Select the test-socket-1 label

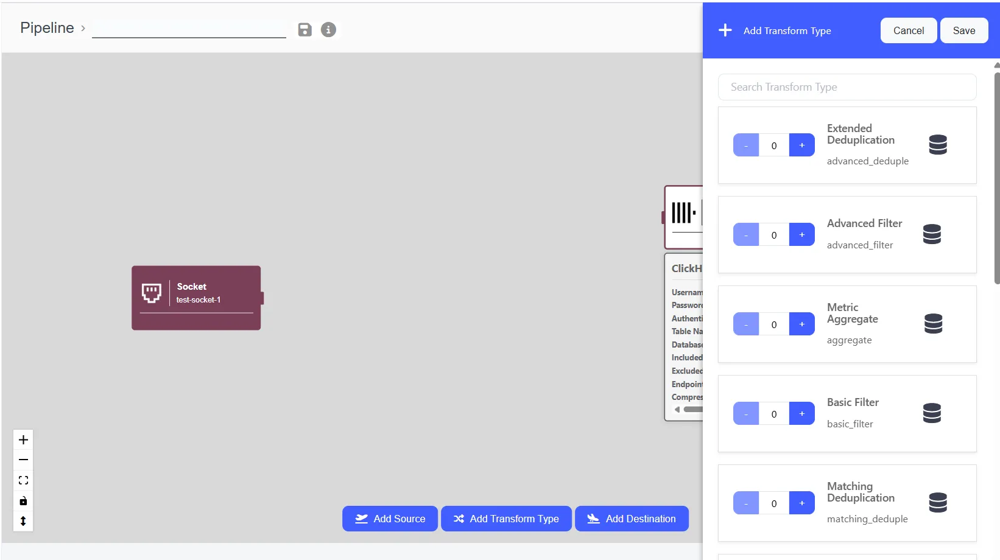coord(198,300)
